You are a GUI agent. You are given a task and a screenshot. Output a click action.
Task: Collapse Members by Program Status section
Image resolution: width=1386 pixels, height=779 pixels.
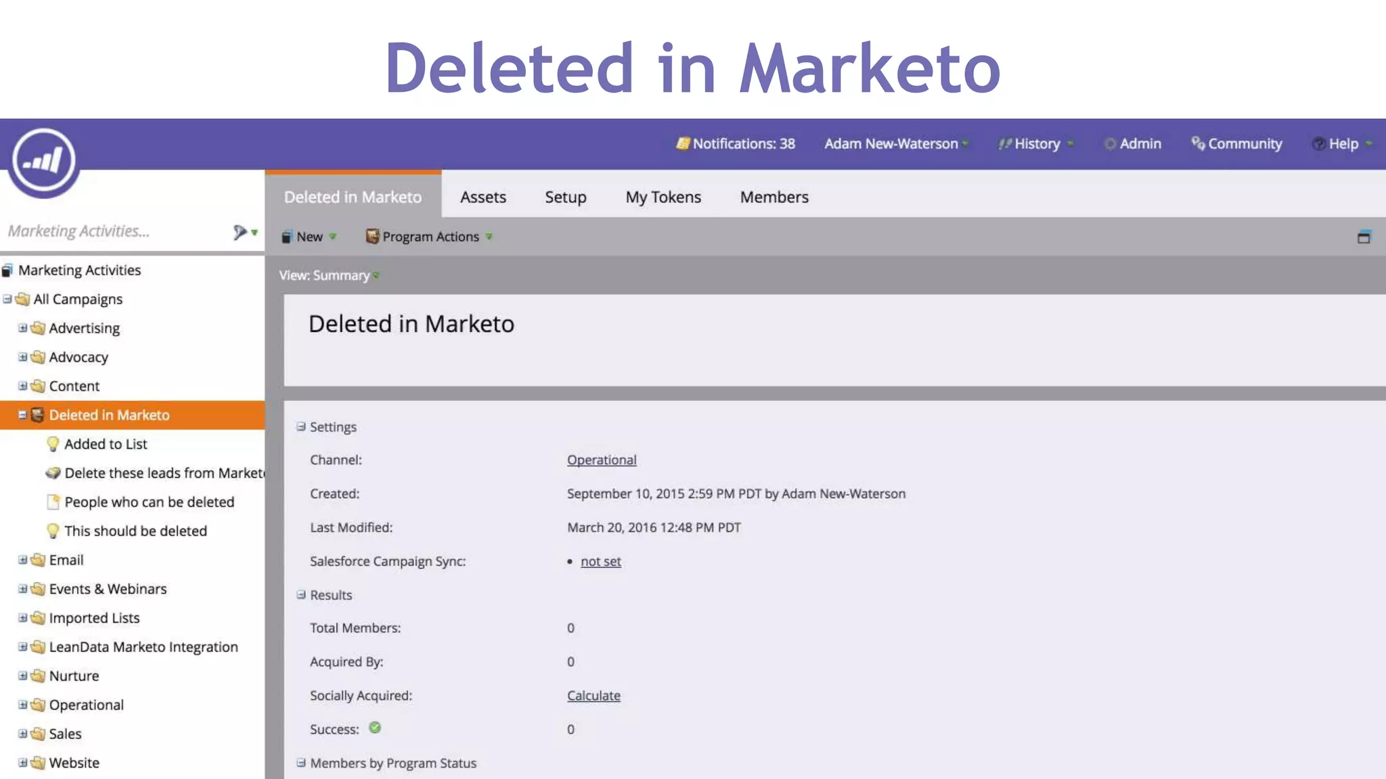click(301, 763)
